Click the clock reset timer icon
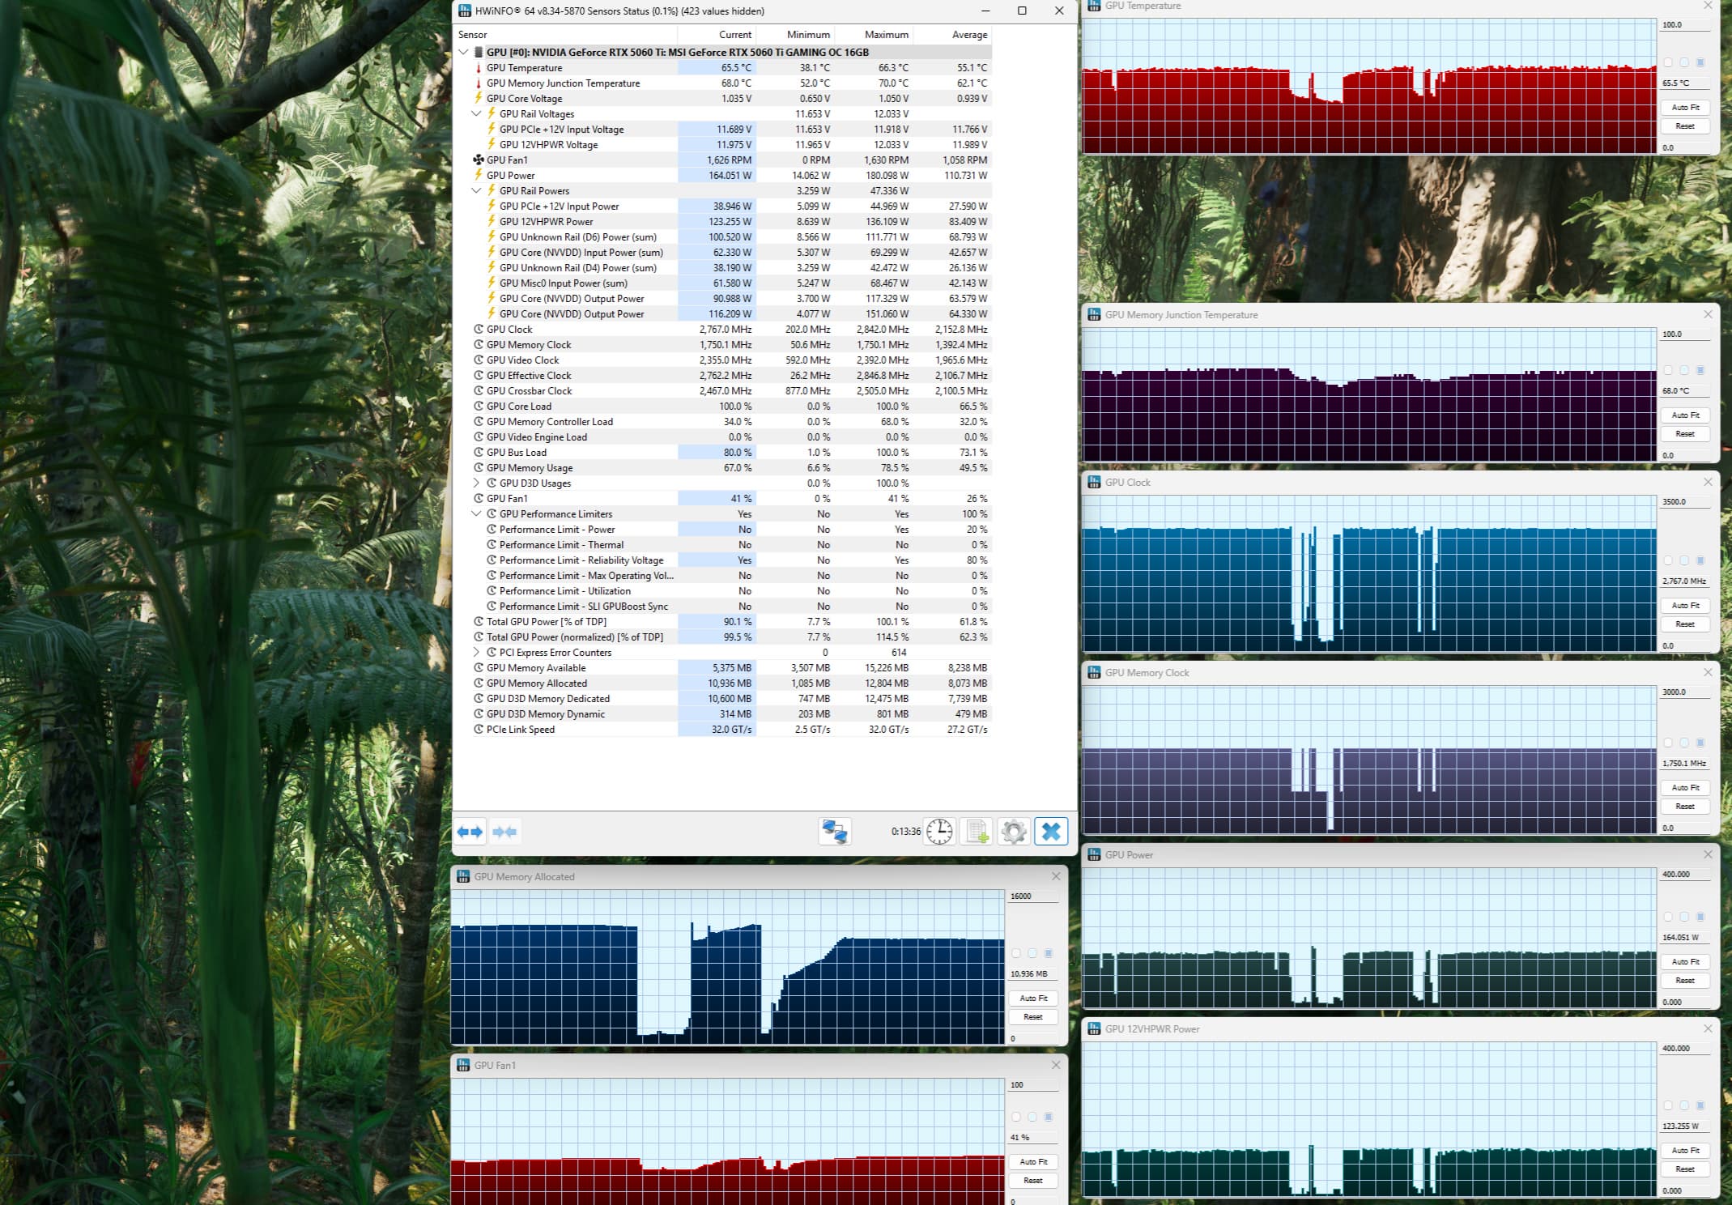Image resolution: width=1732 pixels, height=1205 pixels. (x=939, y=832)
